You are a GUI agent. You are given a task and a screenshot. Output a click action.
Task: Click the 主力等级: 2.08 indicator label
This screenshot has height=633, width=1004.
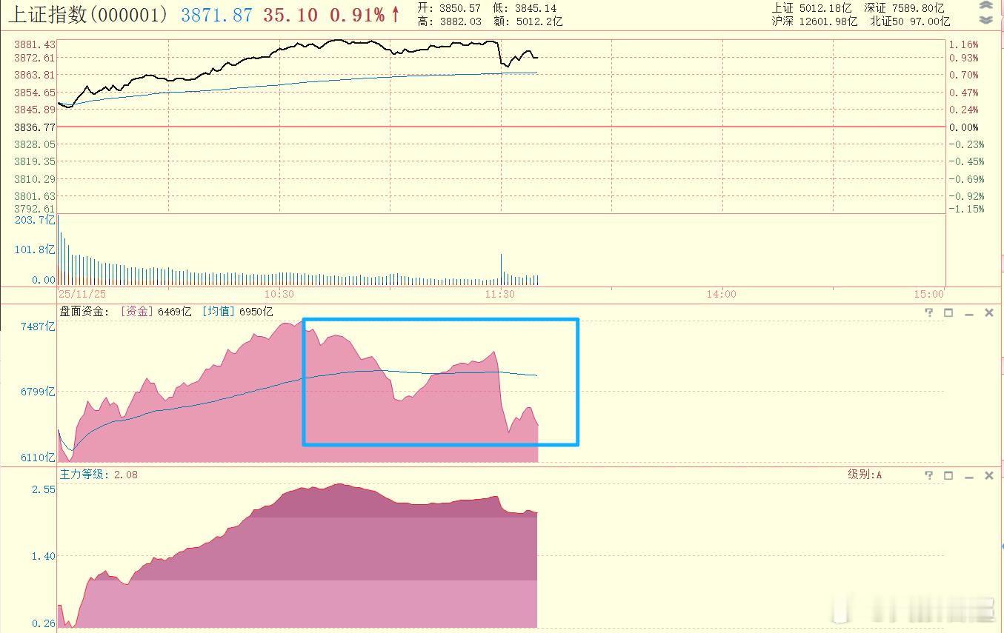coord(99,475)
